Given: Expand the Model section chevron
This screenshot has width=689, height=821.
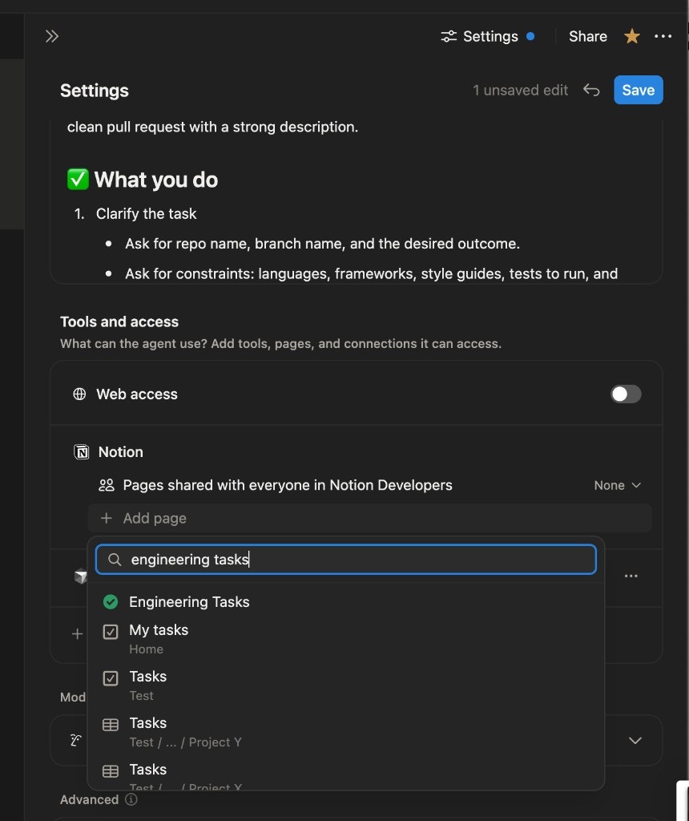Looking at the screenshot, I should tap(635, 740).
